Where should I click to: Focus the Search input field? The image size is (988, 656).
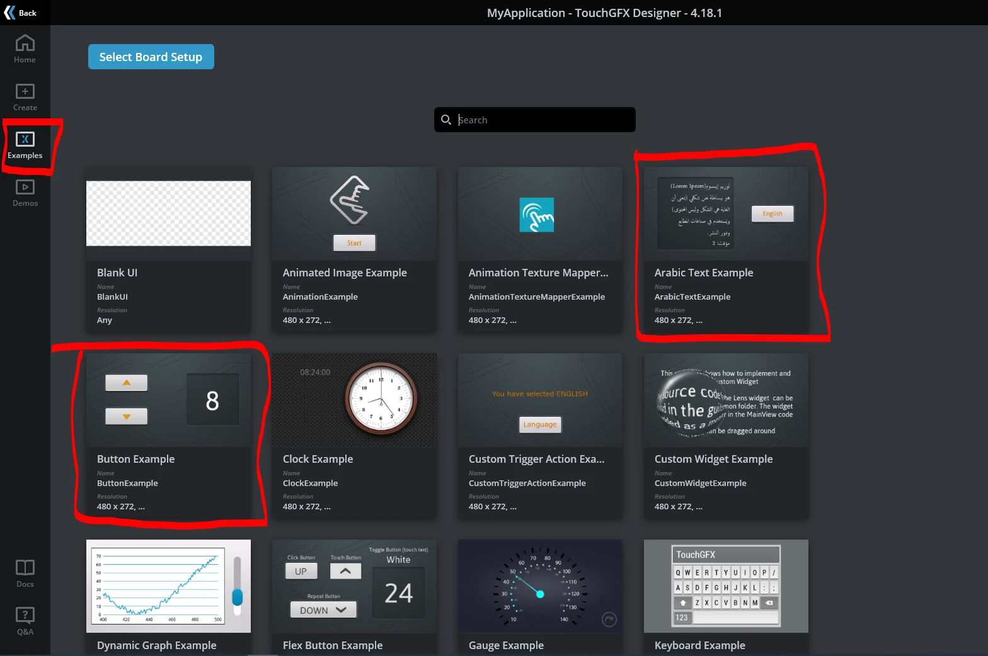535,120
